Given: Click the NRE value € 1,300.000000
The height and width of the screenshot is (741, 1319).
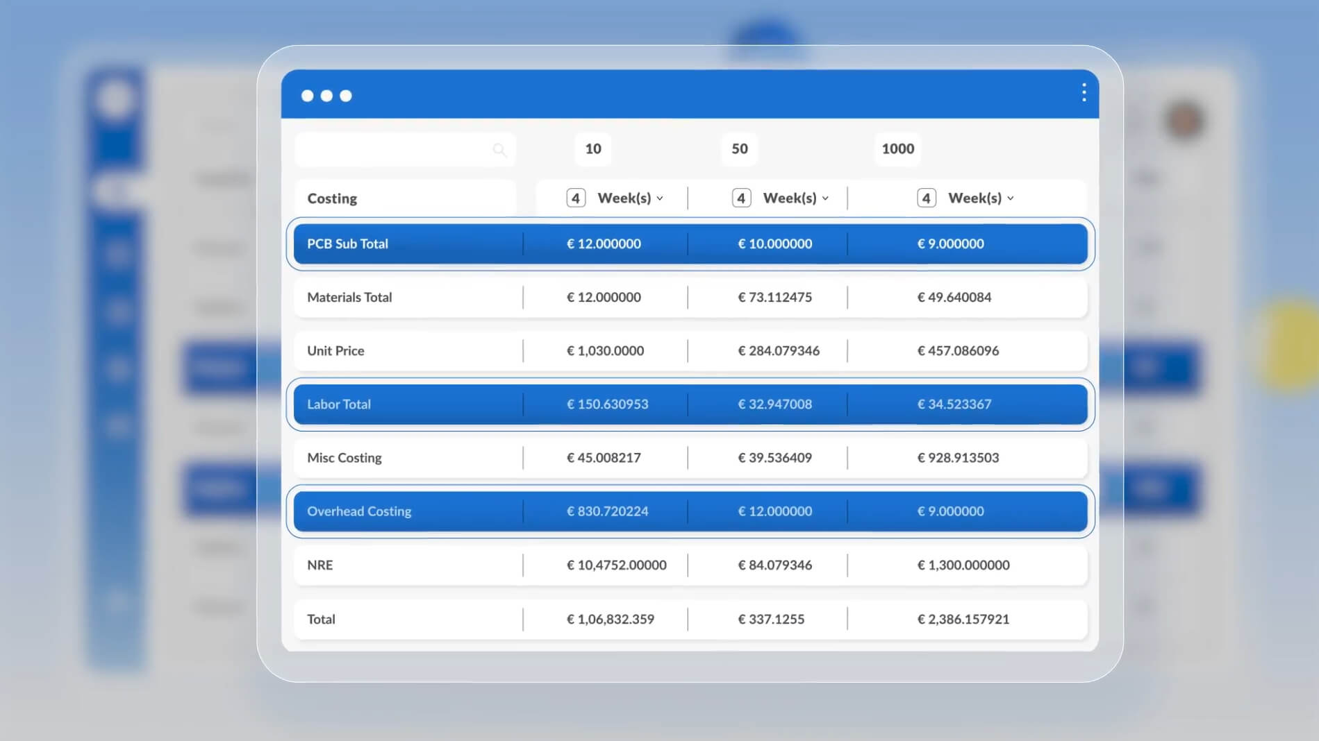Looking at the screenshot, I should [963, 565].
